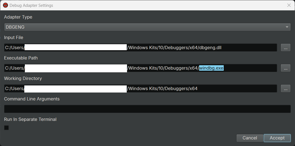The height and width of the screenshot is (146, 295).
Task: Enable Run In Separate Terminal checkbox
Action: (x=6, y=128)
